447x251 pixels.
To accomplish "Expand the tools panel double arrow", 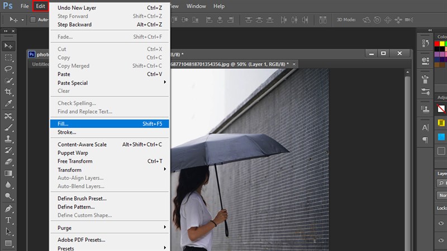I will point(6,31).
